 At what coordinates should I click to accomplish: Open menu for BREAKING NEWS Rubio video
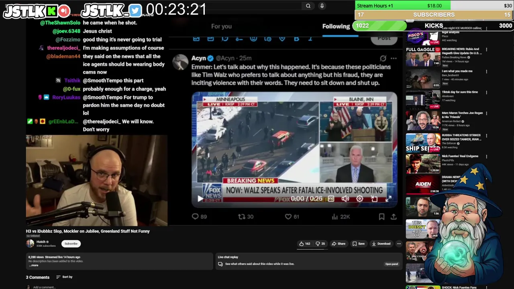point(486,50)
